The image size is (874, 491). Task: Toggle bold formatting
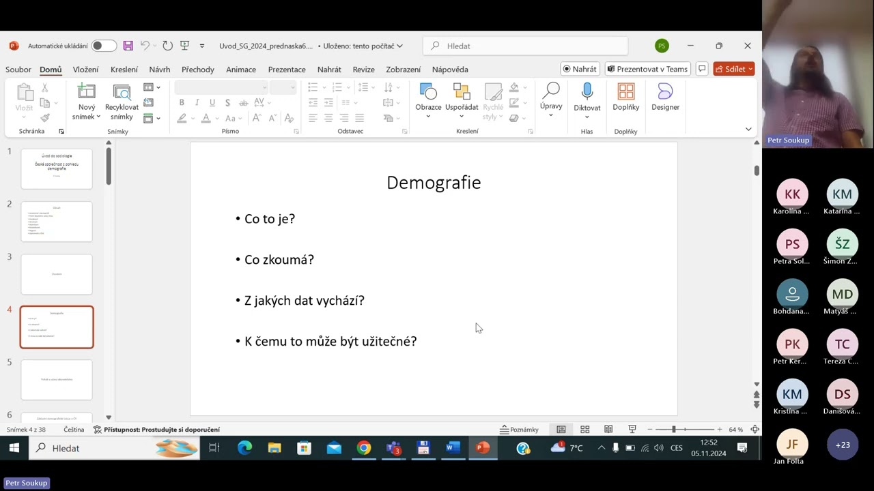tap(182, 102)
